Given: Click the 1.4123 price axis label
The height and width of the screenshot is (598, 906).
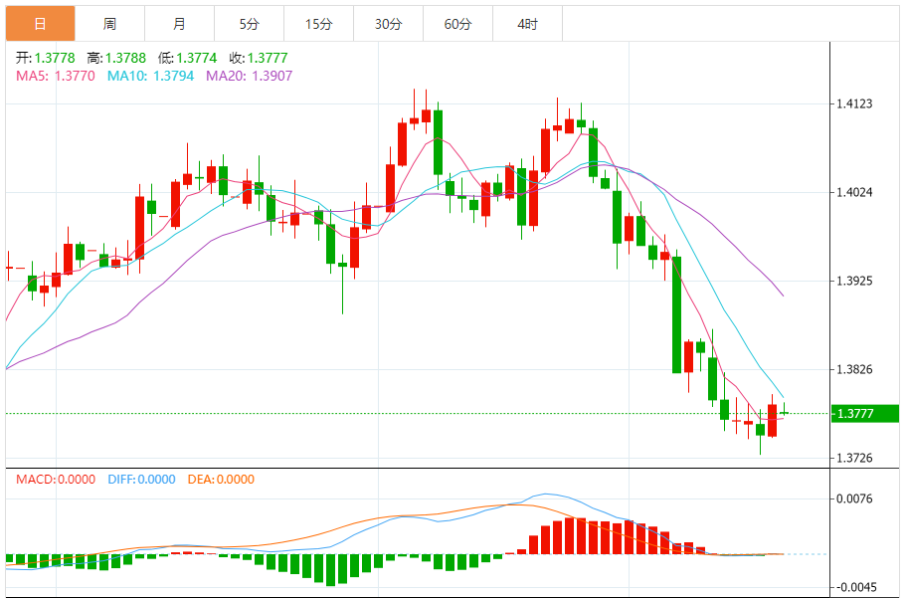Looking at the screenshot, I should [x=854, y=103].
